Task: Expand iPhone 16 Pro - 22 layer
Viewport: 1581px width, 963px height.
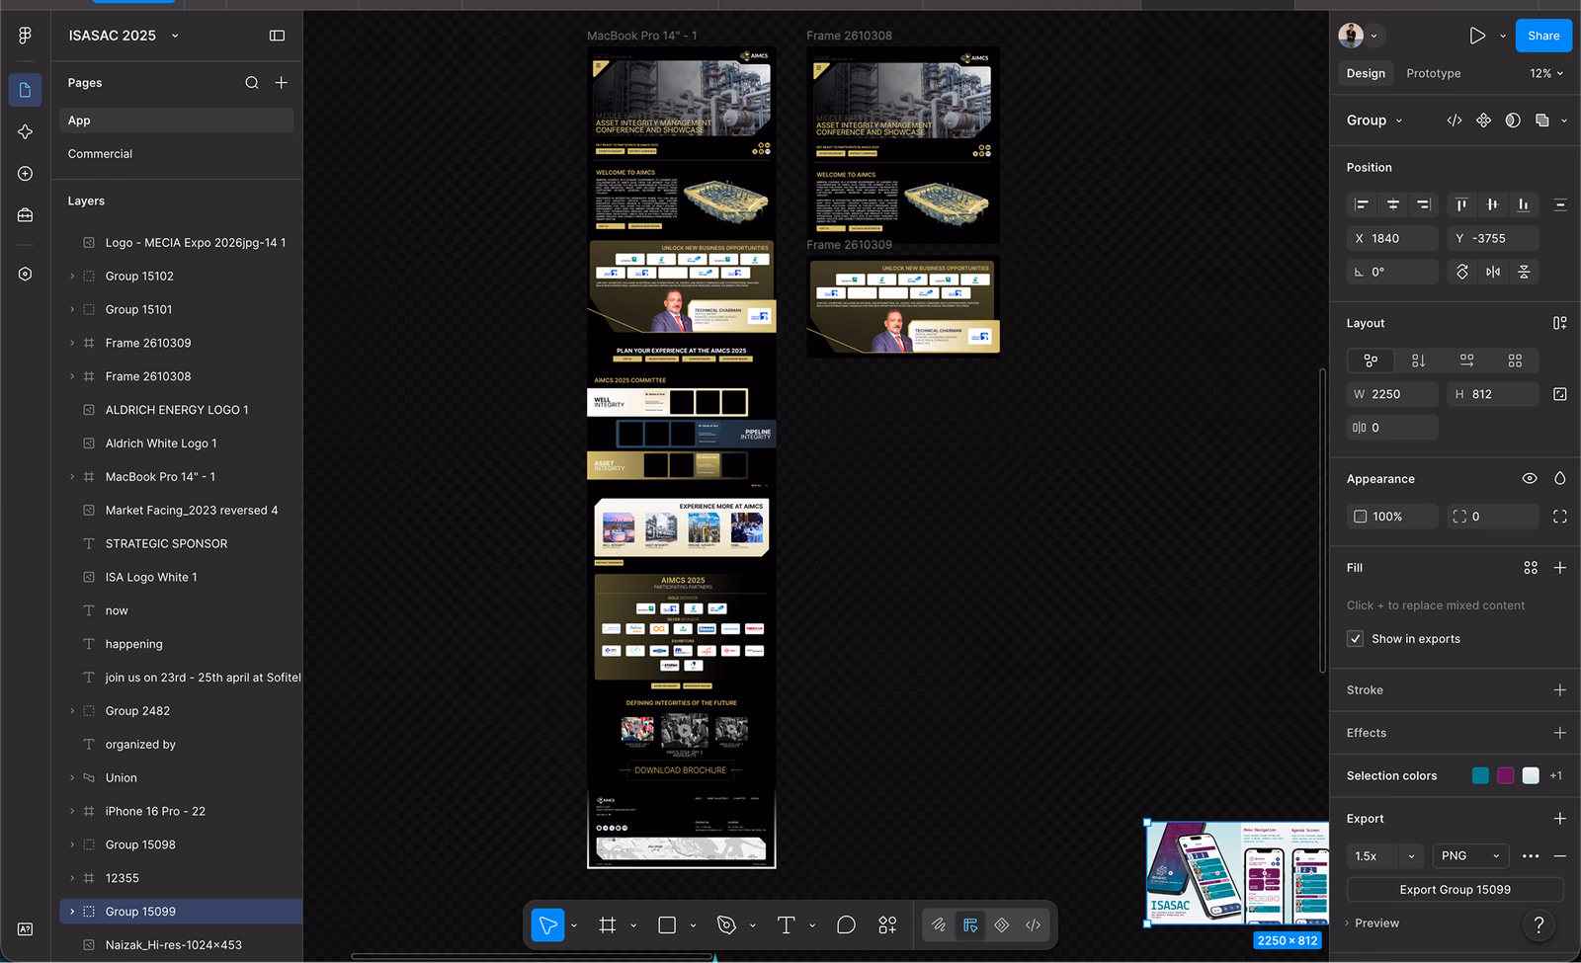Action: tap(72, 811)
